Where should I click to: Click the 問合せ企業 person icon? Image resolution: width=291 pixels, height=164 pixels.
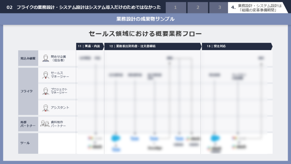[45, 58]
